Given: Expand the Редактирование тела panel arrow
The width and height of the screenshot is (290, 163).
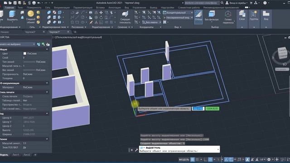Looking at the screenshot, I should pyautogui.click(x=68, y=27).
